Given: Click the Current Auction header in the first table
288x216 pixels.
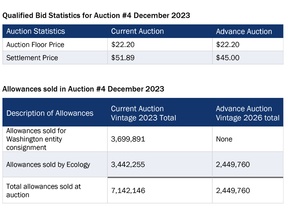Looking at the screenshot, I should pos(137,31).
